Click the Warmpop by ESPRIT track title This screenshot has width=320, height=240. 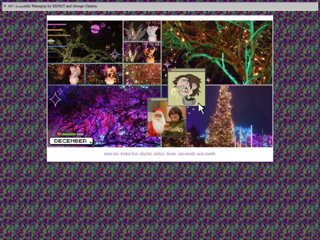(64, 6)
